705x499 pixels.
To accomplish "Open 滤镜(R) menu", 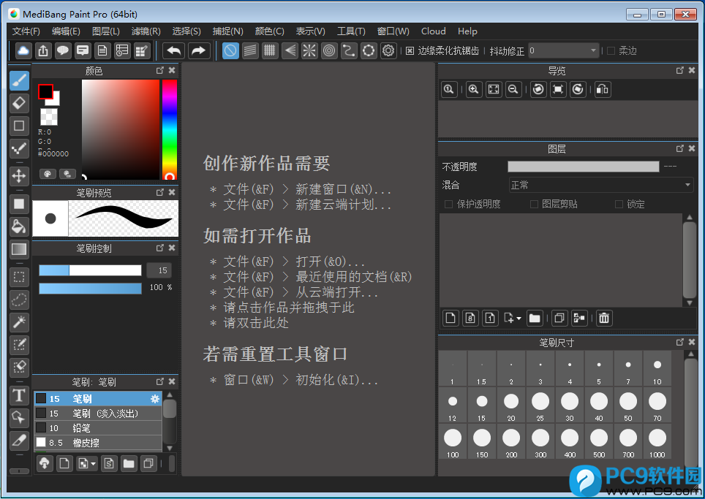I will point(146,31).
